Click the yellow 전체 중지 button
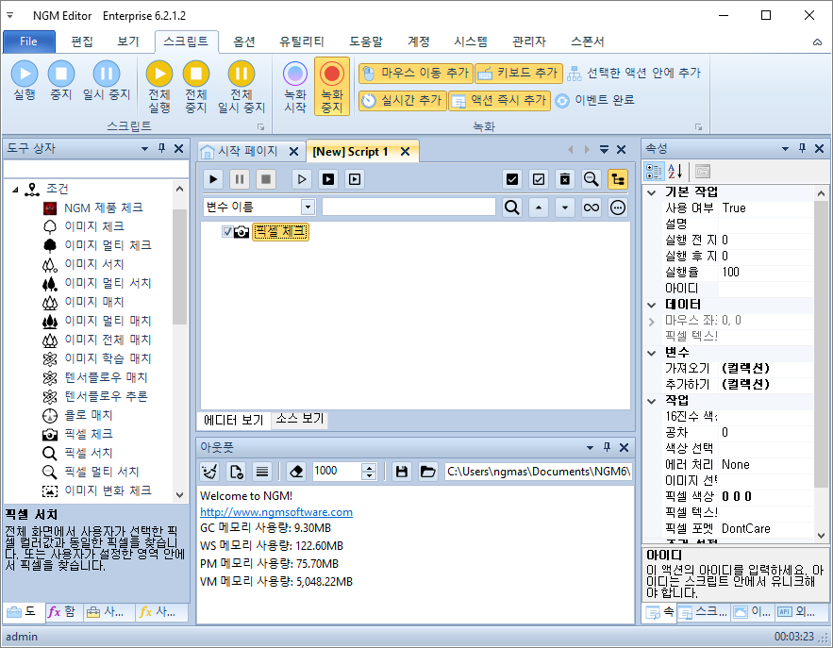The width and height of the screenshot is (833, 648). click(196, 87)
